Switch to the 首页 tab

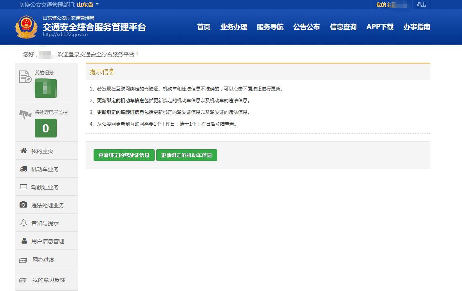[x=203, y=27]
